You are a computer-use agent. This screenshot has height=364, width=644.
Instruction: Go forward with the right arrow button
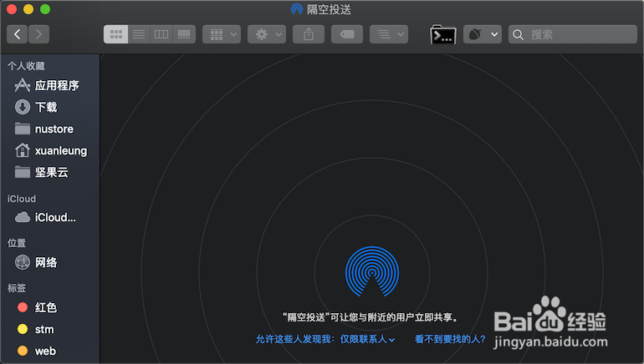38,34
